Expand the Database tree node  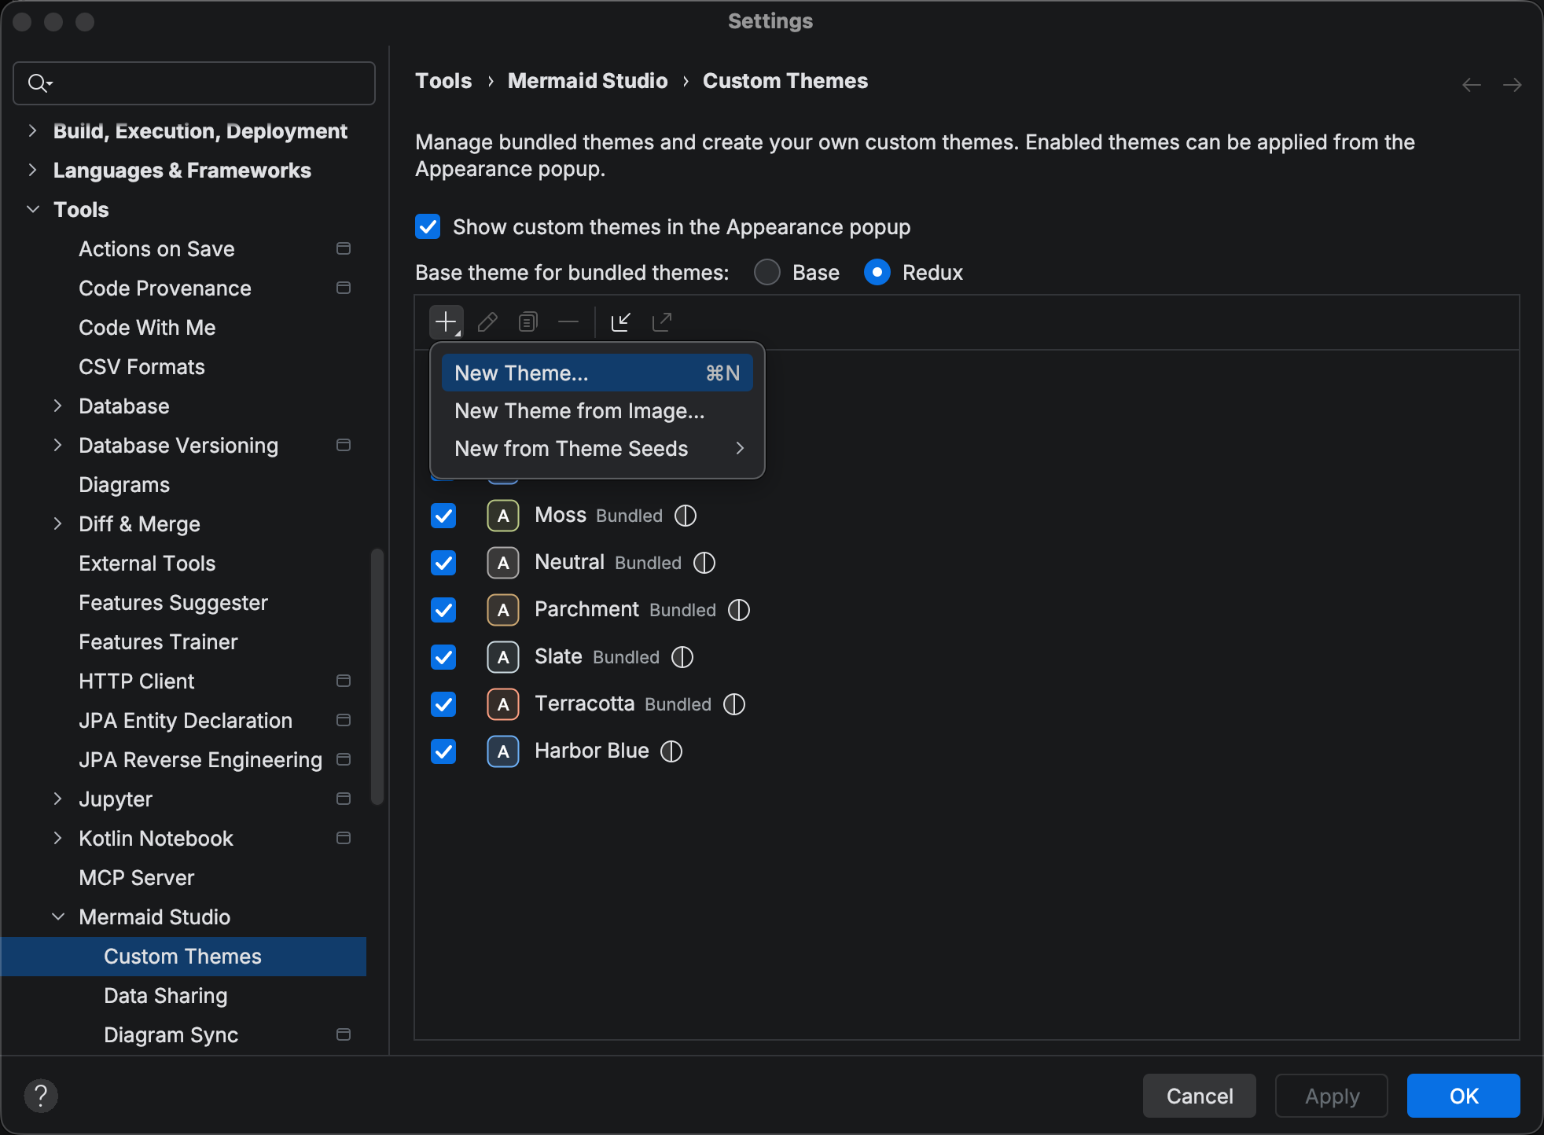pyautogui.click(x=57, y=406)
